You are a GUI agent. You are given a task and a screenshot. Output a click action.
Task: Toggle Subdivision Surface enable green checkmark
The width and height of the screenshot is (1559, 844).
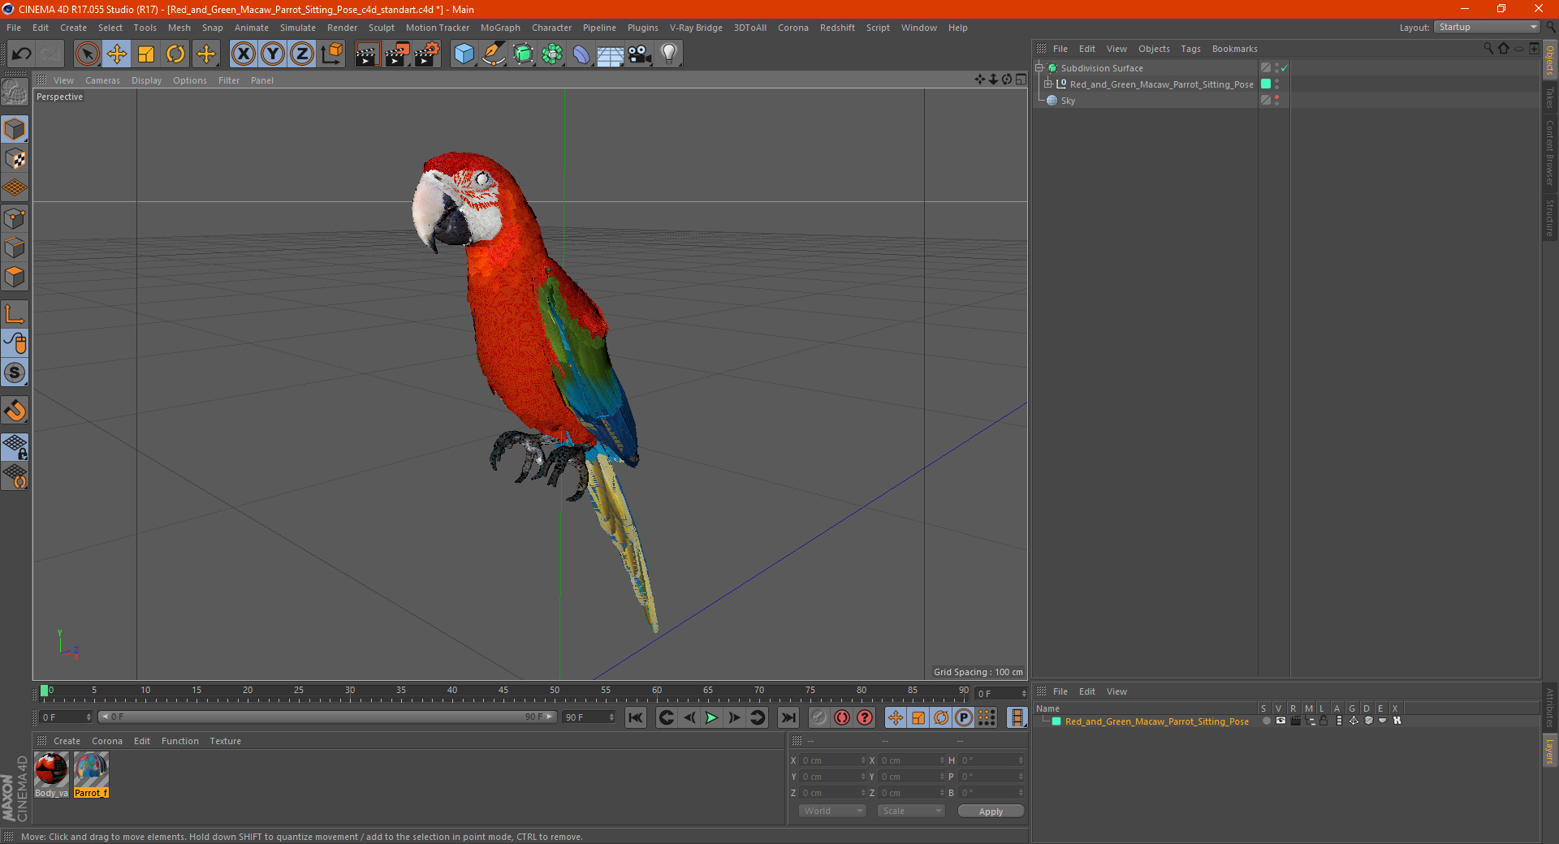(x=1285, y=68)
